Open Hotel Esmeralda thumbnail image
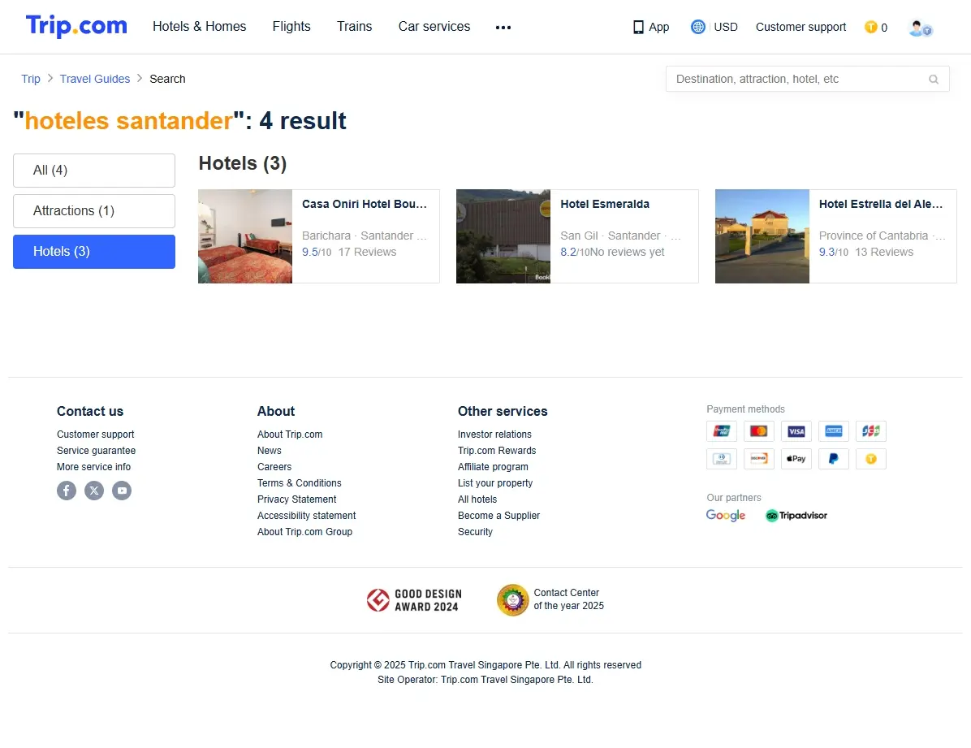 (503, 236)
